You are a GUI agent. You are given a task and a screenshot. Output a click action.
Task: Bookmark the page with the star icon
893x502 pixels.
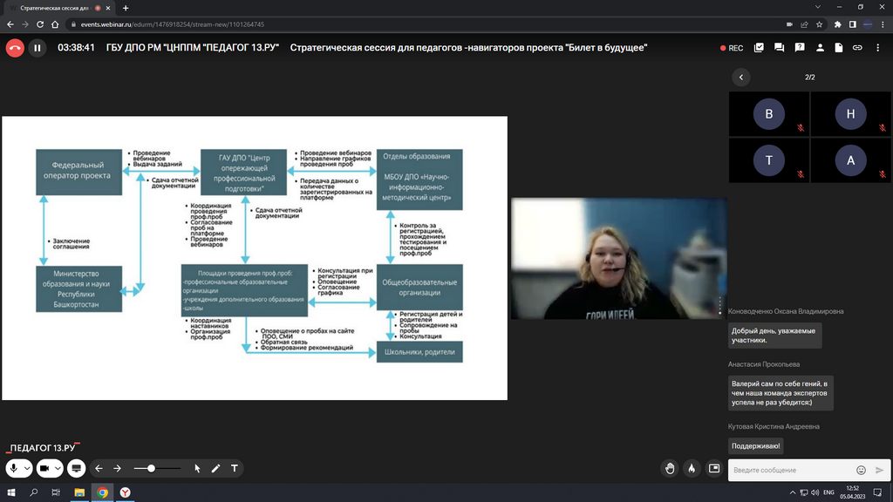tap(819, 24)
